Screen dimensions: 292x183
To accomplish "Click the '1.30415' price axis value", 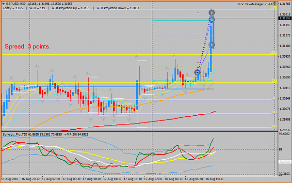I will pos(285,88).
